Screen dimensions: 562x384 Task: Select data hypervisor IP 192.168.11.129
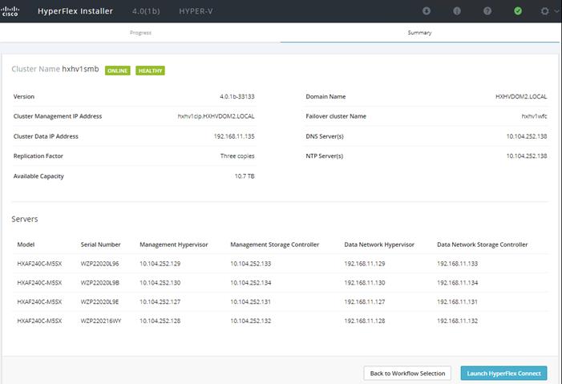365,264
